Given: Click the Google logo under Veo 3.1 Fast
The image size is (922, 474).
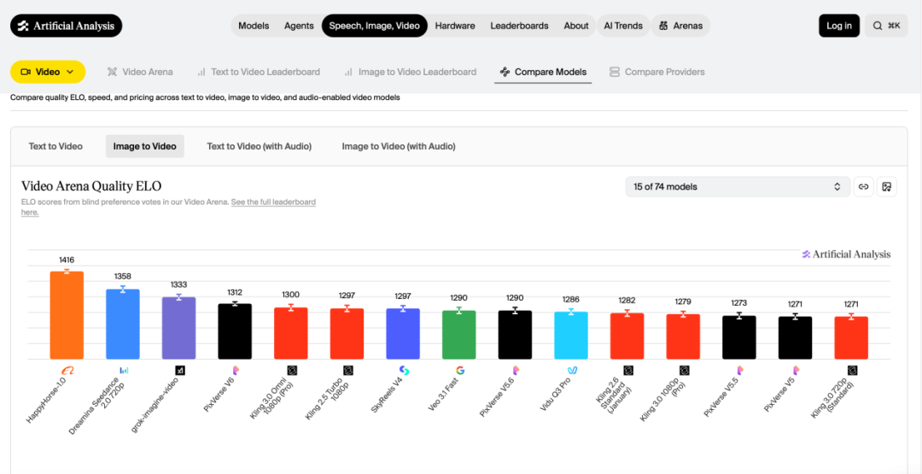Looking at the screenshot, I should pos(459,371).
